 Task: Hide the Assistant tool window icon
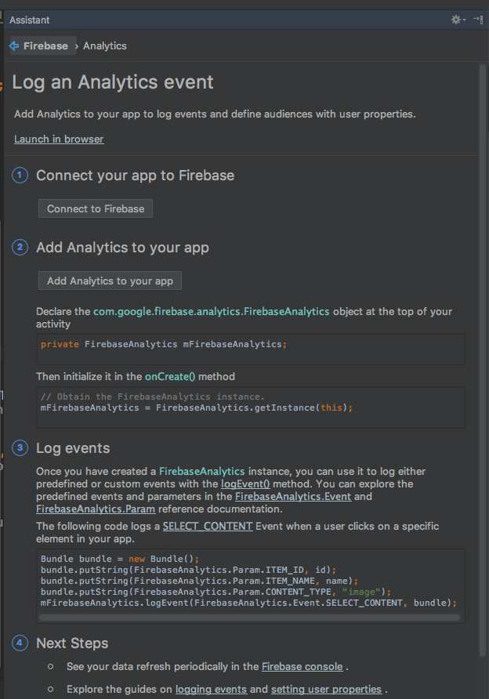tap(478, 20)
